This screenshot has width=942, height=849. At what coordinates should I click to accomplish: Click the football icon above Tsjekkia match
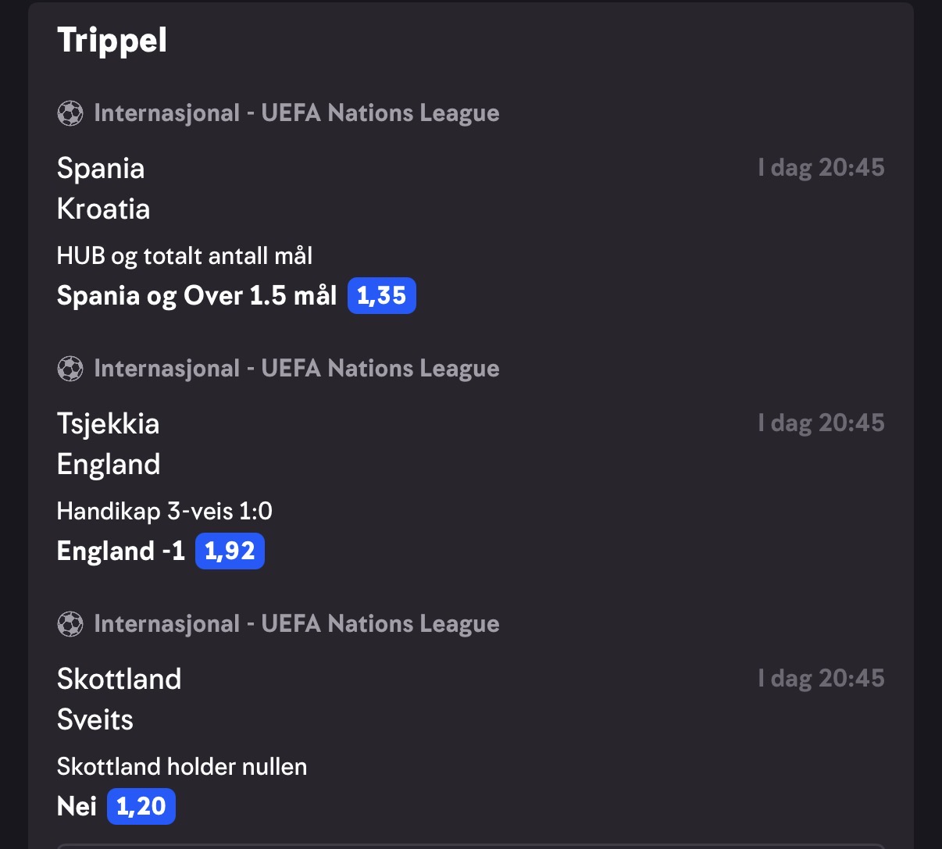tap(70, 369)
